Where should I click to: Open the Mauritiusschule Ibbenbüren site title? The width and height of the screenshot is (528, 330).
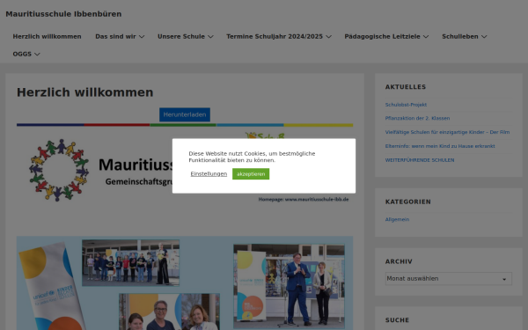[x=63, y=14]
